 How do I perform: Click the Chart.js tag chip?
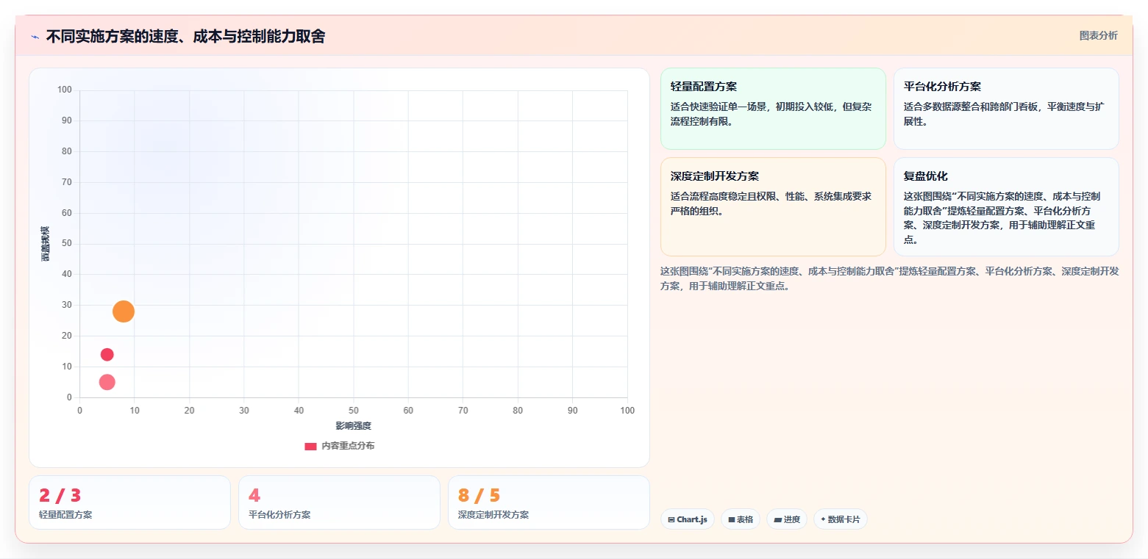pyautogui.click(x=688, y=519)
